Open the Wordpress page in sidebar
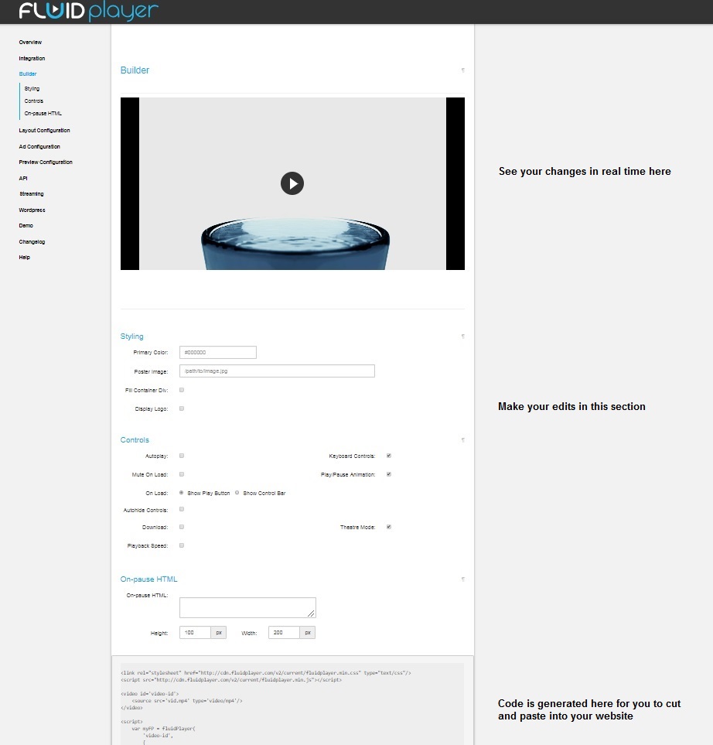This screenshot has width=713, height=745. click(32, 210)
